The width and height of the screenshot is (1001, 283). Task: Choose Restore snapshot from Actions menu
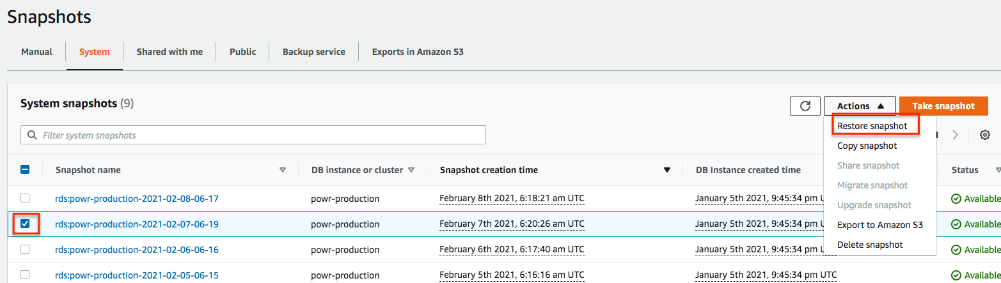click(872, 126)
